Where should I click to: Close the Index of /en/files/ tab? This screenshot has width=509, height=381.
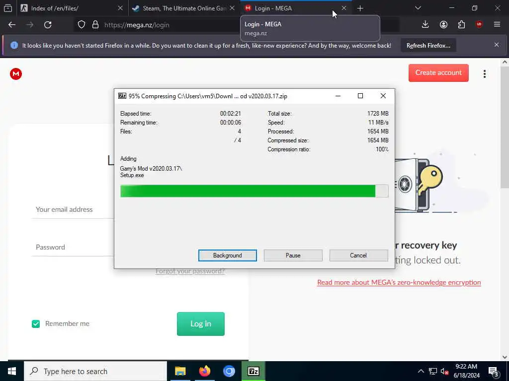click(120, 8)
